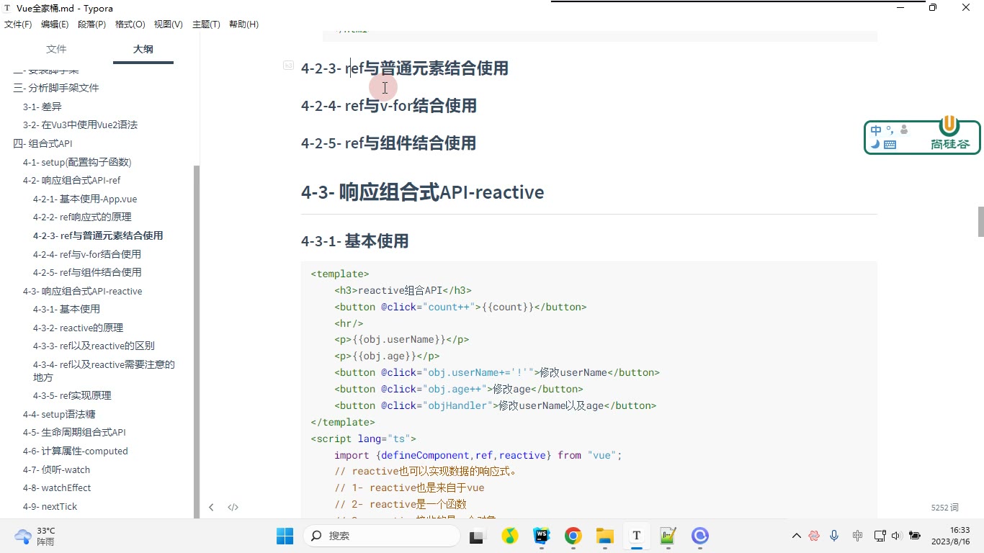
Task: Open the 段落(P) menu
Action: point(91,24)
